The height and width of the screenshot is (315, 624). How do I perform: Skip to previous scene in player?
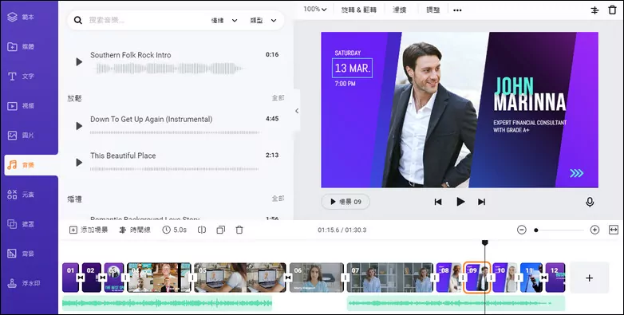click(438, 202)
